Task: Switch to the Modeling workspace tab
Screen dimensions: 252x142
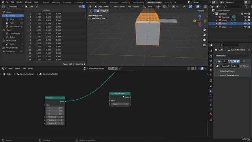Action: coord(56,2)
